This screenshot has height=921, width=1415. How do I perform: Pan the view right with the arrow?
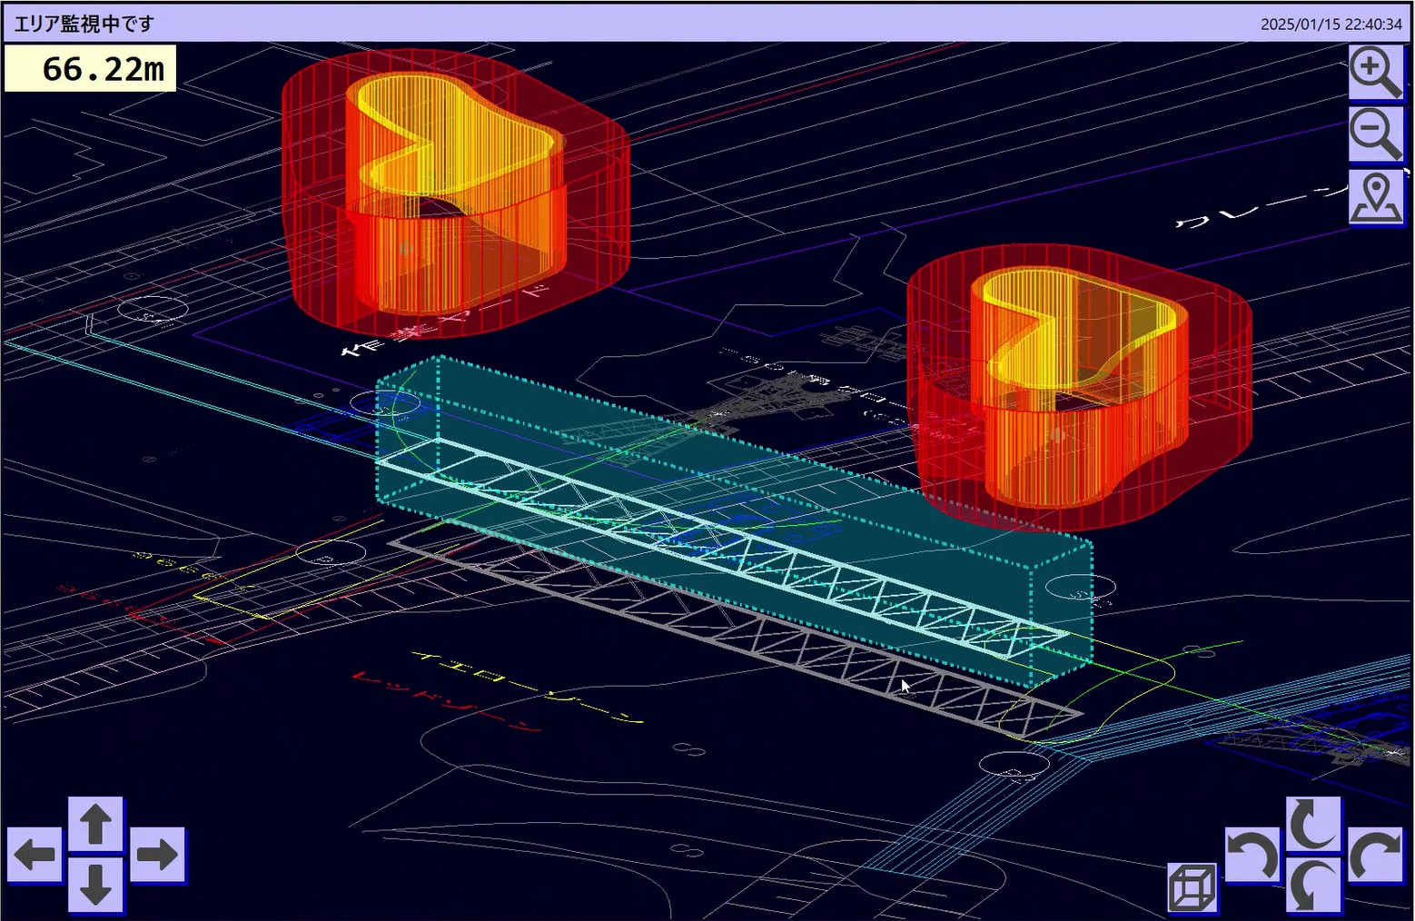pyautogui.click(x=157, y=855)
